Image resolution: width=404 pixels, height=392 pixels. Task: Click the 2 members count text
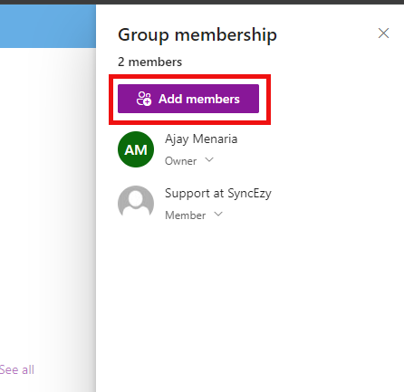(149, 62)
